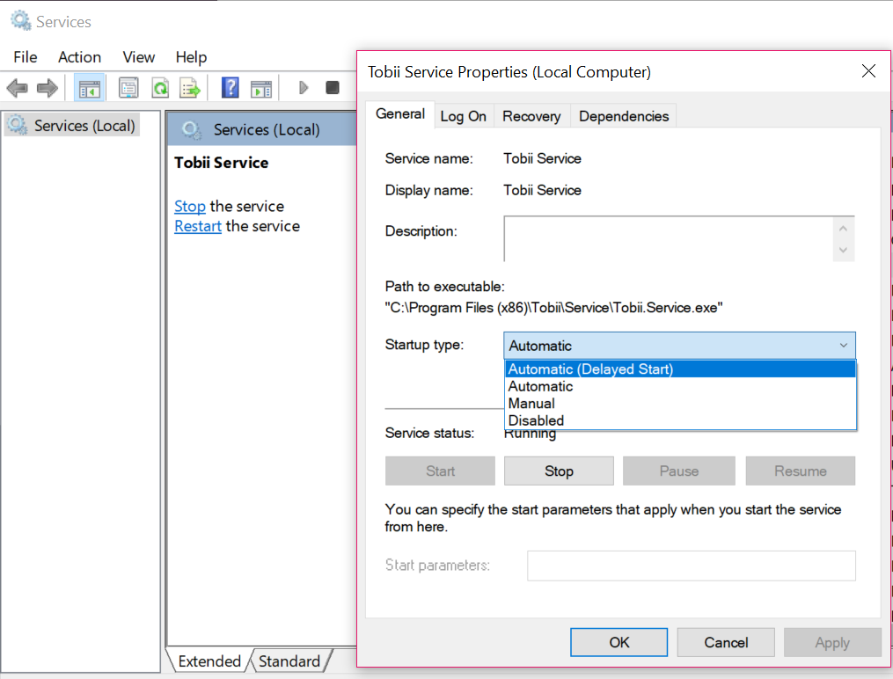
Task: Switch to the Extended view tab
Action: (209, 661)
